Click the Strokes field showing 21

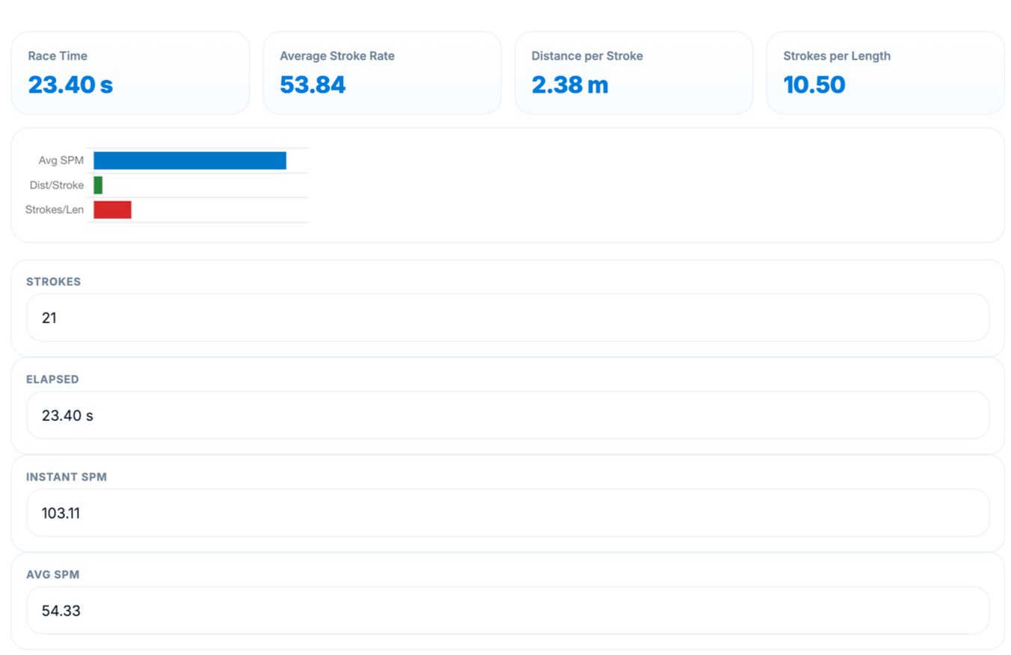[x=508, y=318]
